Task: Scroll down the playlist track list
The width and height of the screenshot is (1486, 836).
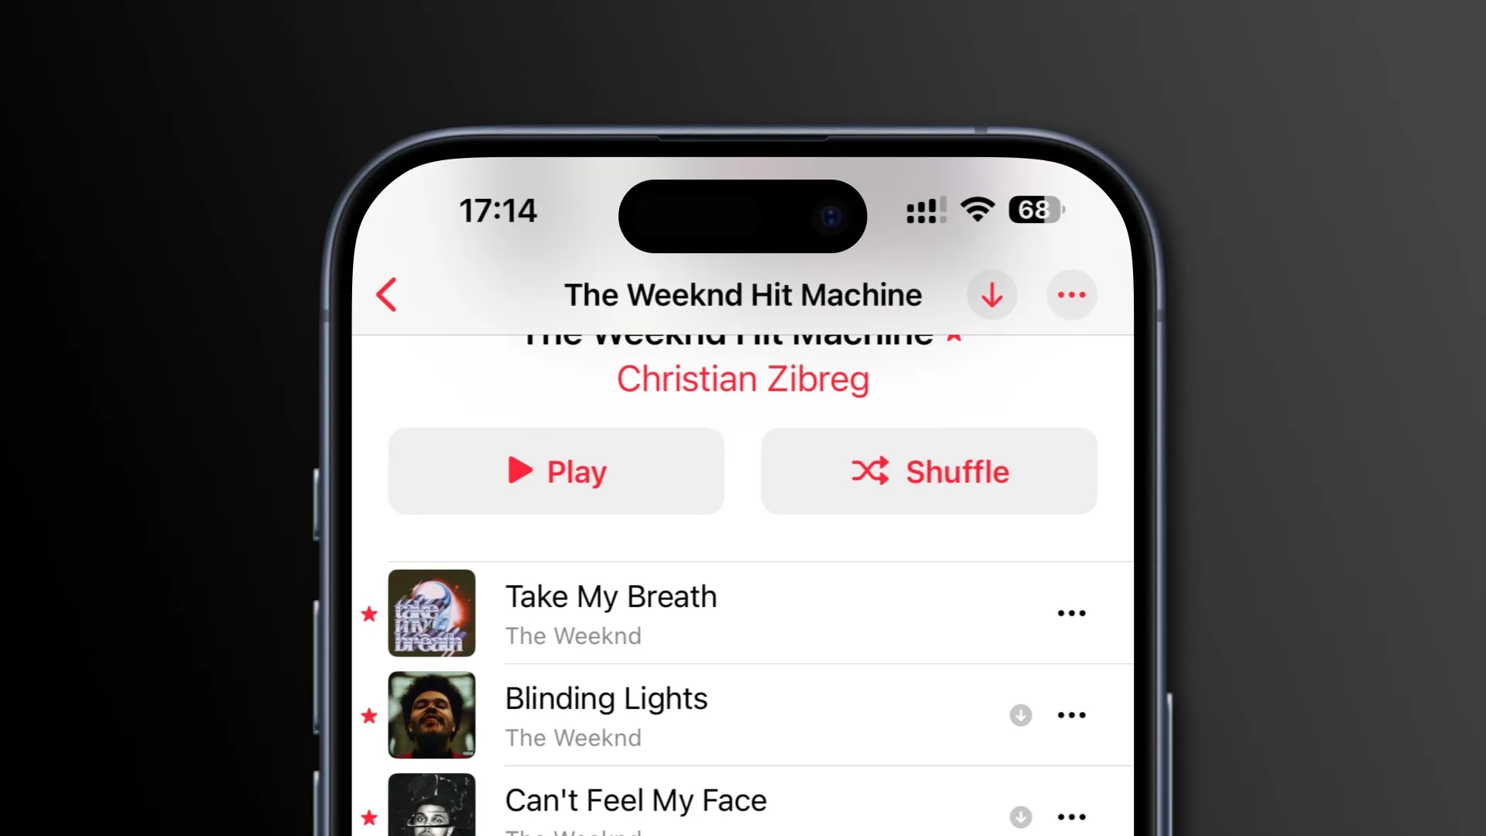Action: click(743, 714)
